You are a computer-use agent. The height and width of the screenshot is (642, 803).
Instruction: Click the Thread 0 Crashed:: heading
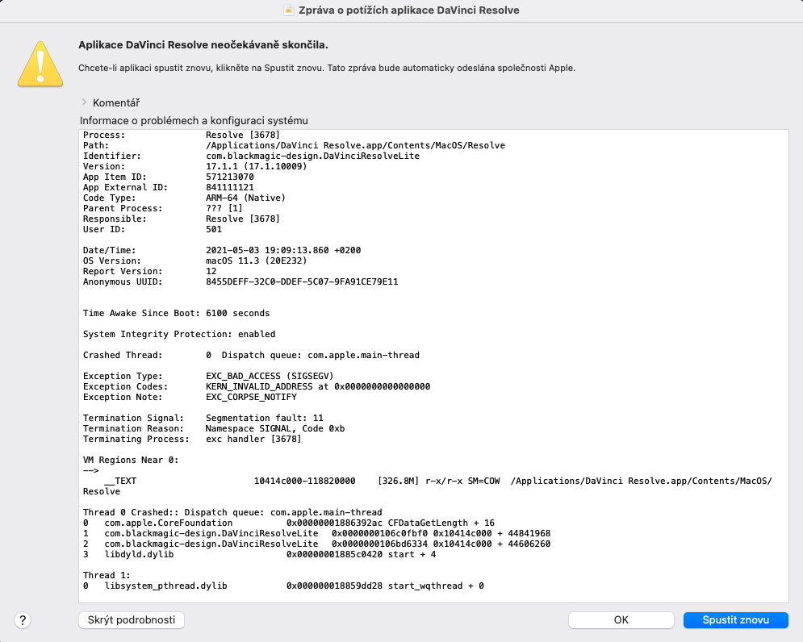click(232, 512)
